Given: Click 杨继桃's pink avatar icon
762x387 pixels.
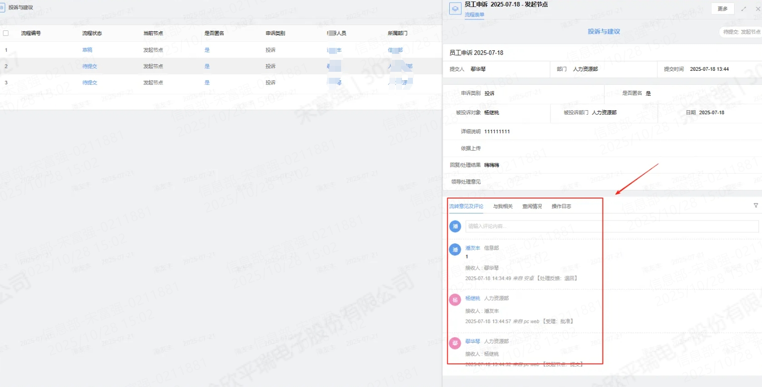Looking at the screenshot, I should 455,300.
